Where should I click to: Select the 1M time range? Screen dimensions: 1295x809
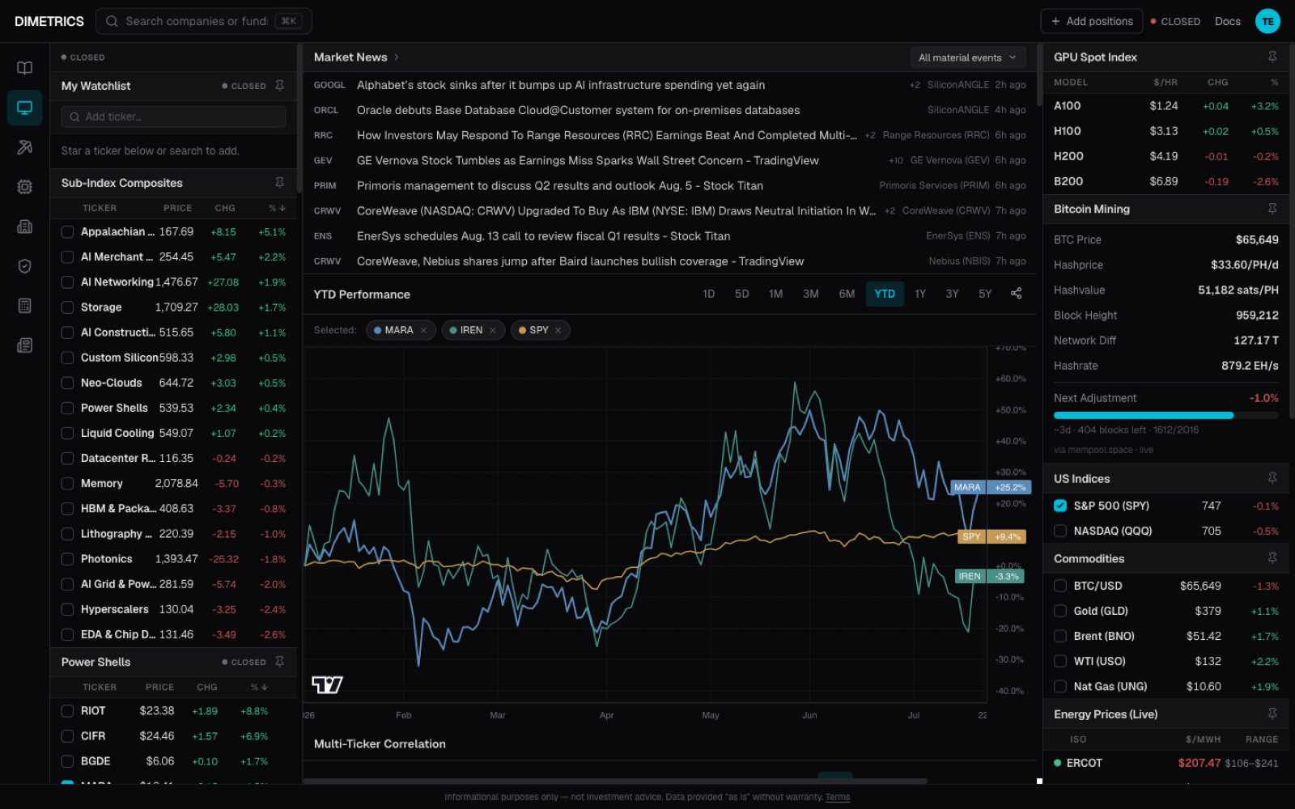(775, 294)
